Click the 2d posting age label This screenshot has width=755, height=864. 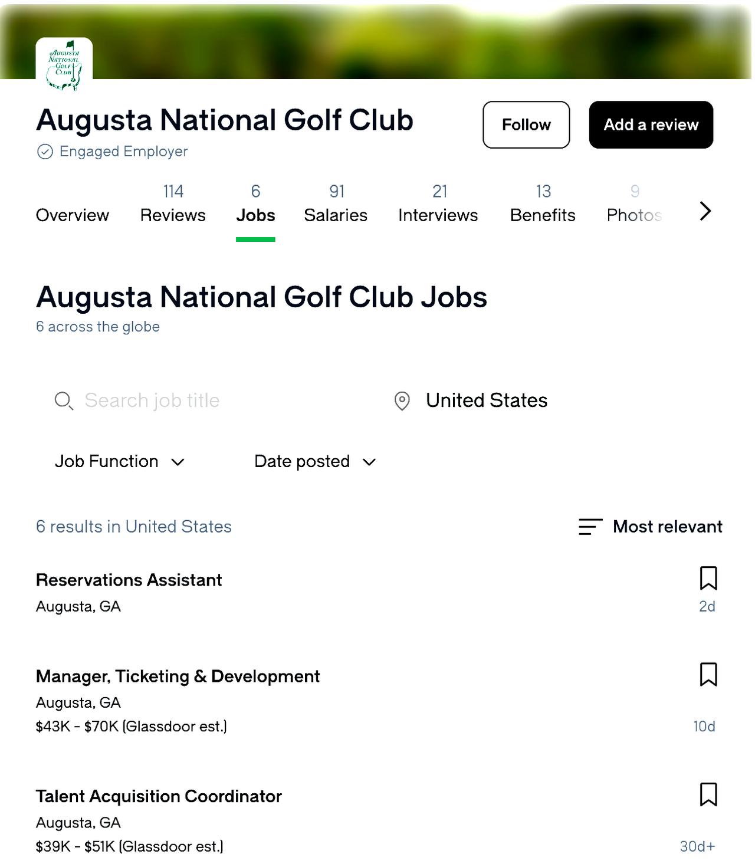click(707, 606)
